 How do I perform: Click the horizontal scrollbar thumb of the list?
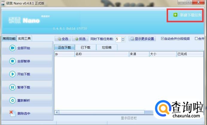click(102, 112)
